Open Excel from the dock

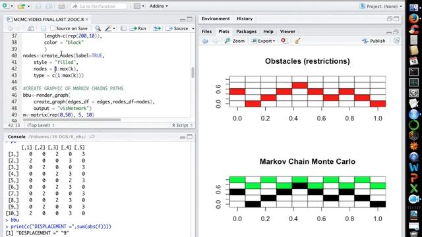point(413,188)
